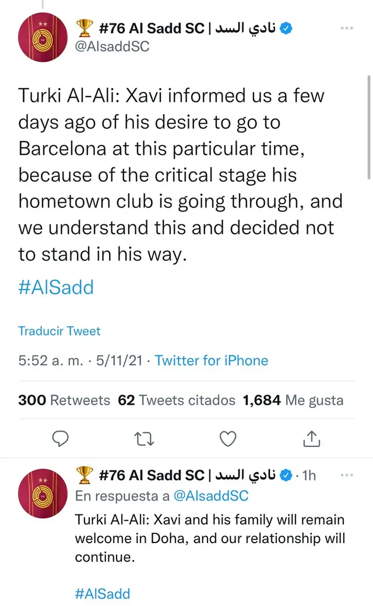The height and width of the screenshot is (606, 373).
Task: Open the #AlSadd hashtag in main tweet
Action: tap(56, 287)
